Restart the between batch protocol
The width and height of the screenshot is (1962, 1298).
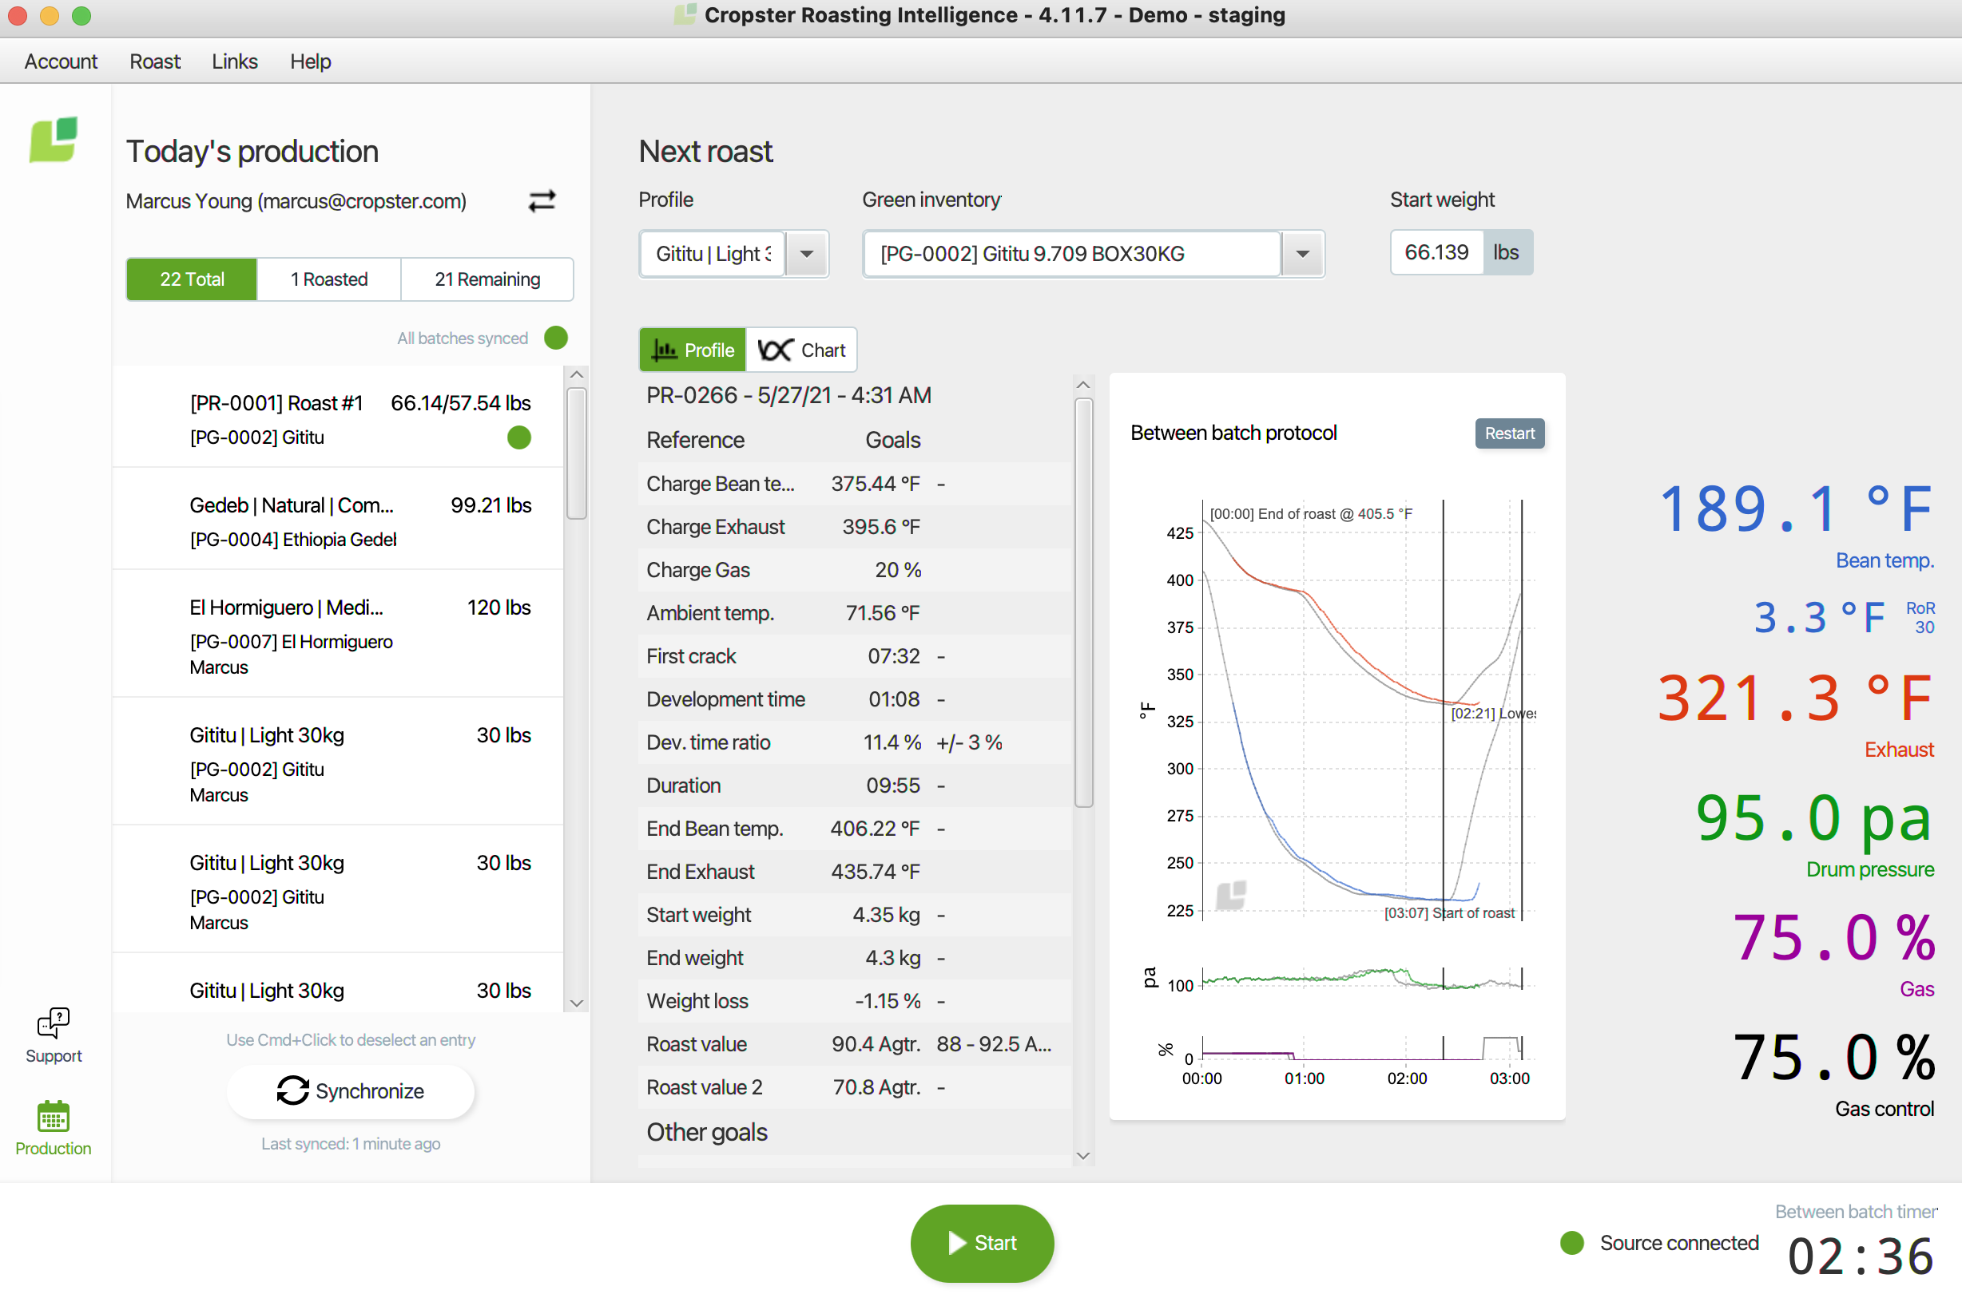coord(1509,433)
